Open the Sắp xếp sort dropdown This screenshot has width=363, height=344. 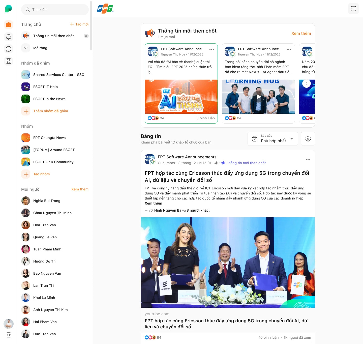(273, 139)
